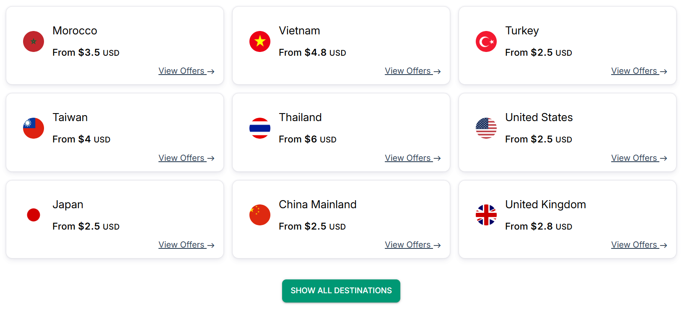Screen dimensions: 682x310
Task: Click the Morocco flag icon
Action: pyautogui.click(x=34, y=41)
